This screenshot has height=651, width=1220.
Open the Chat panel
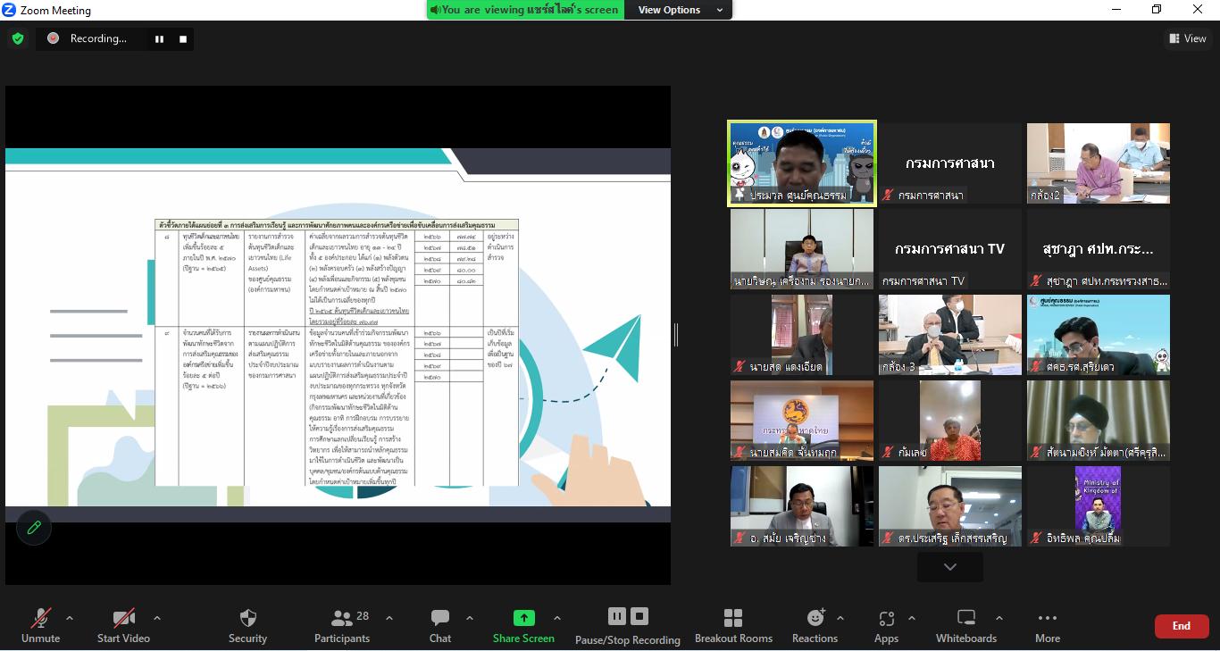tap(440, 625)
